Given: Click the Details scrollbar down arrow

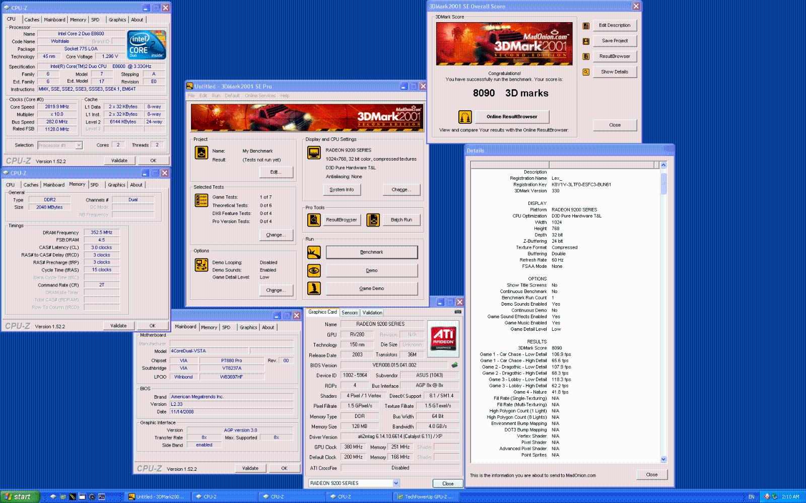Looking at the screenshot, I should (663, 459).
